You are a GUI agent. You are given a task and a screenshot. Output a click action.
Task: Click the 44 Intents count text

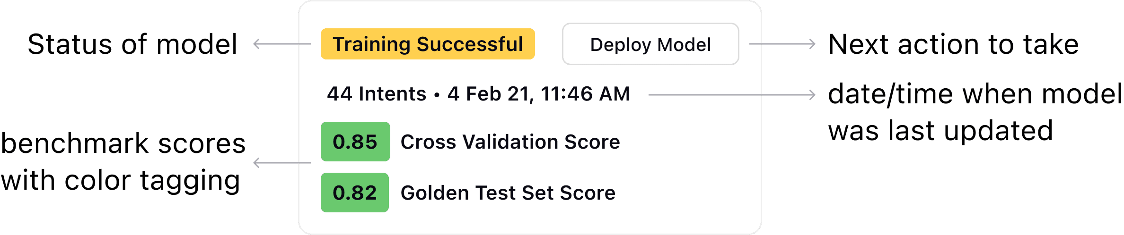(x=377, y=94)
